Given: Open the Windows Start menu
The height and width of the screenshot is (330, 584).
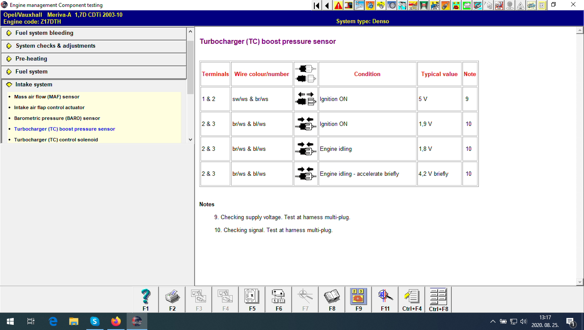Looking at the screenshot, I should coord(10,321).
